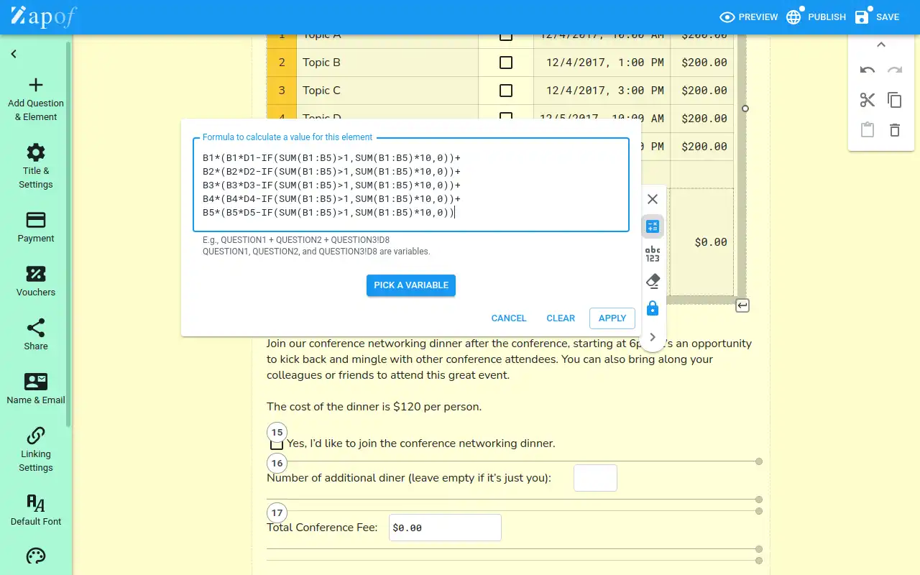Delete the element via the trash icon
This screenshot has width=920, height=575.
click(895, 130)
